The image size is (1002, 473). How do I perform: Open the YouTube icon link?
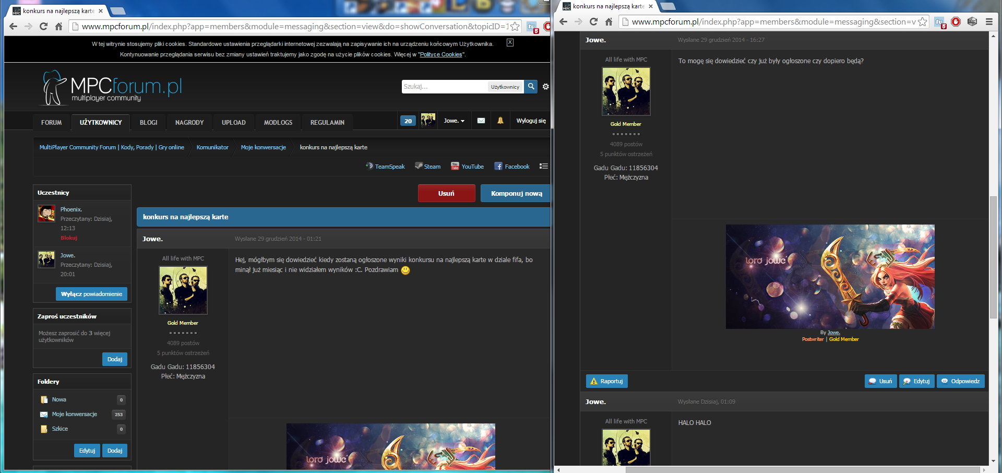pyautogui.click(x=468, y=167)
